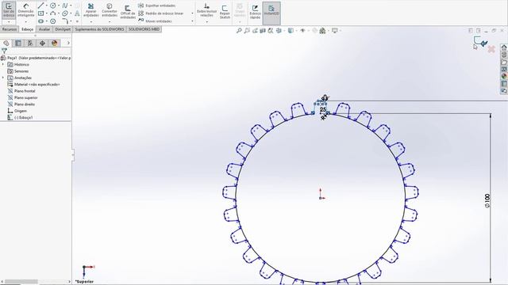Switch to the Esboço tab

pyautogui.click(x=27, y=29)
